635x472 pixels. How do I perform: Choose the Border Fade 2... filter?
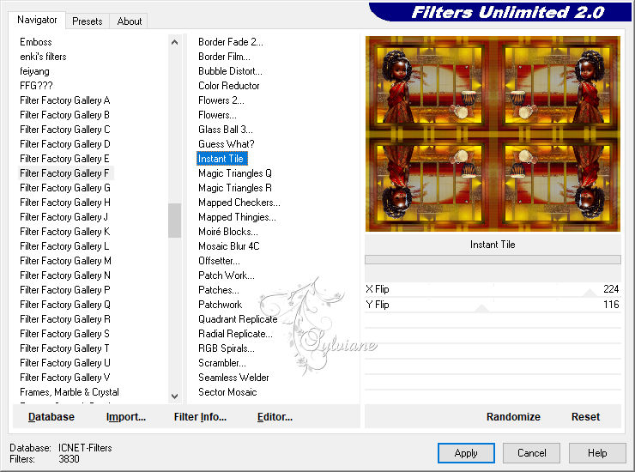click(x=231, y=42)
